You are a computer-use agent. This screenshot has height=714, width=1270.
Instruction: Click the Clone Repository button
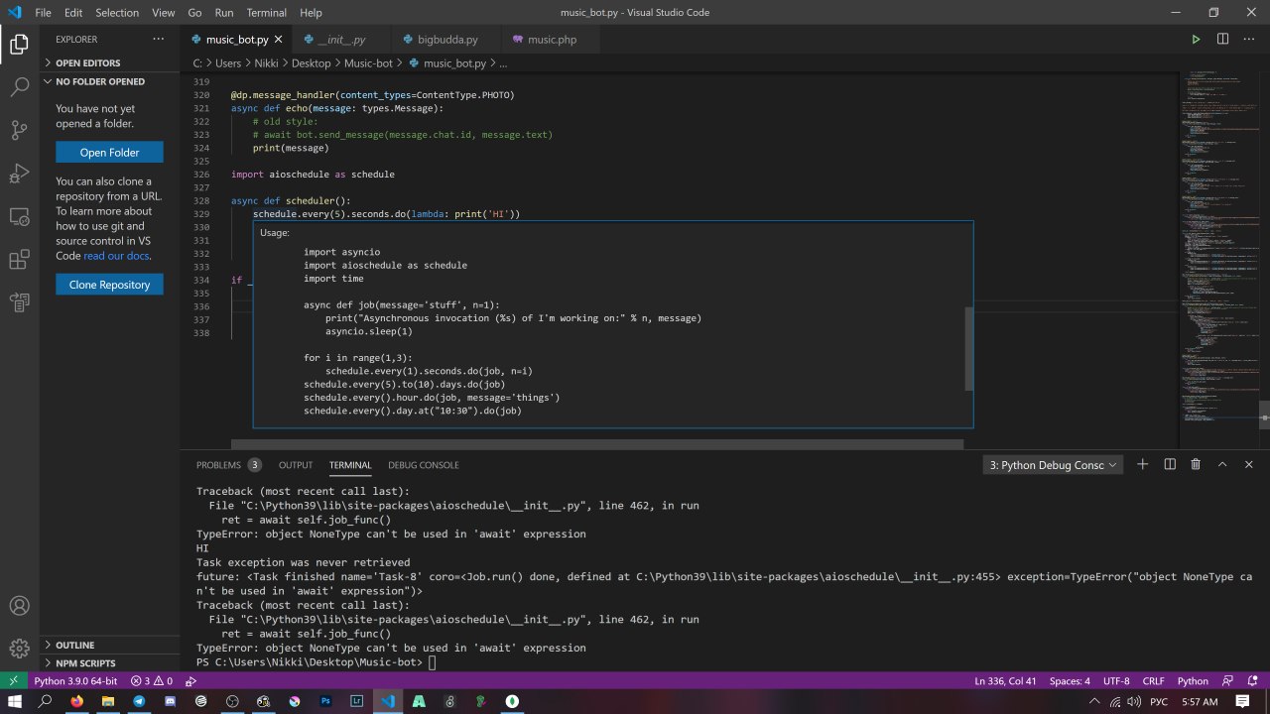pos(109,285)
